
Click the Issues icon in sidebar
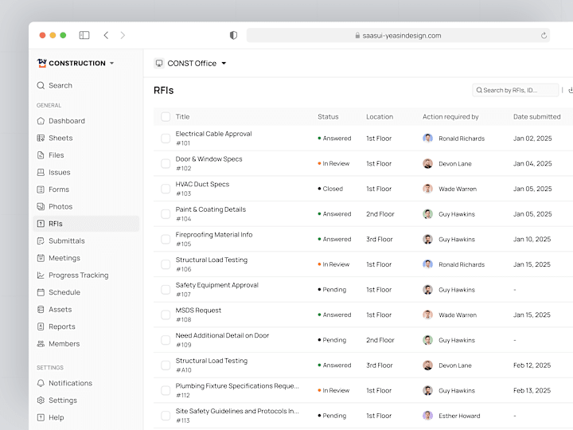click(x=41, y=172)
